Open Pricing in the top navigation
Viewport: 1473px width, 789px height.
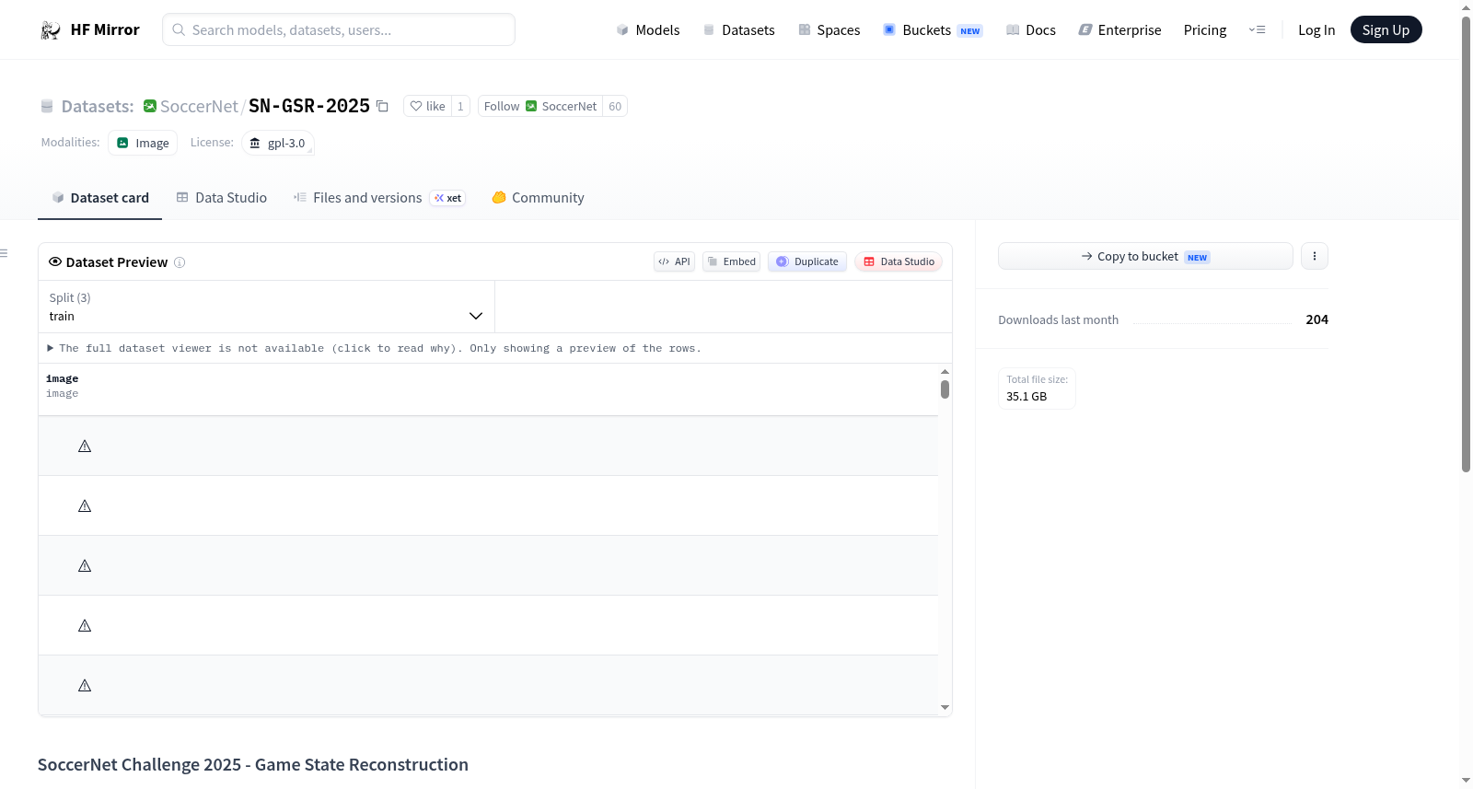pos(1205,30)
